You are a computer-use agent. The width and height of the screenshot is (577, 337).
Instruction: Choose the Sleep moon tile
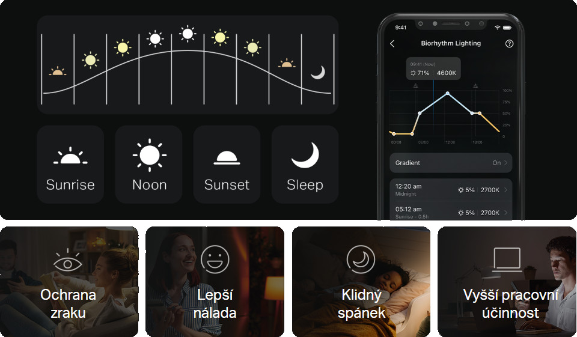click(305, 165)
